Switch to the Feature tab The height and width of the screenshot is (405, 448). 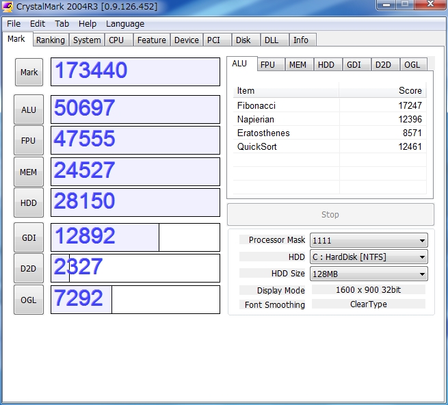[152, 40]
